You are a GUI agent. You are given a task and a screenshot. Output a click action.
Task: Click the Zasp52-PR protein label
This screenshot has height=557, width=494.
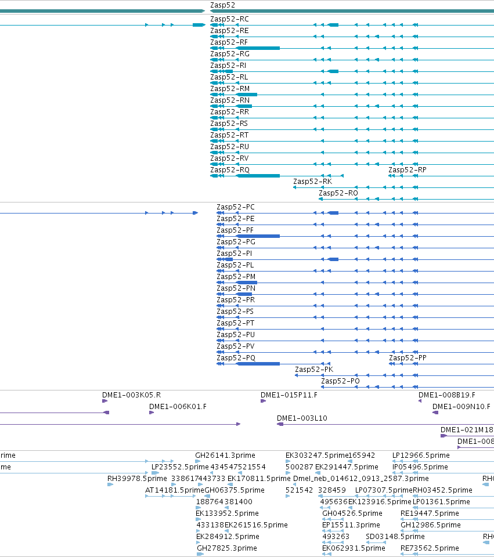236,300
